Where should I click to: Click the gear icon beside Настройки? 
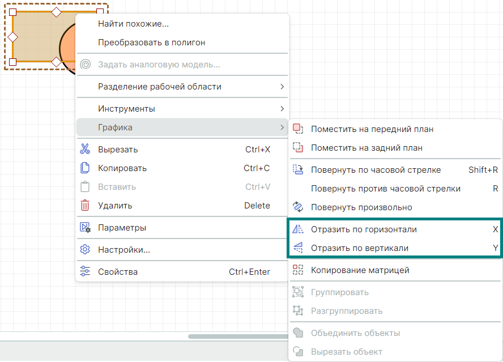[85, 250]
